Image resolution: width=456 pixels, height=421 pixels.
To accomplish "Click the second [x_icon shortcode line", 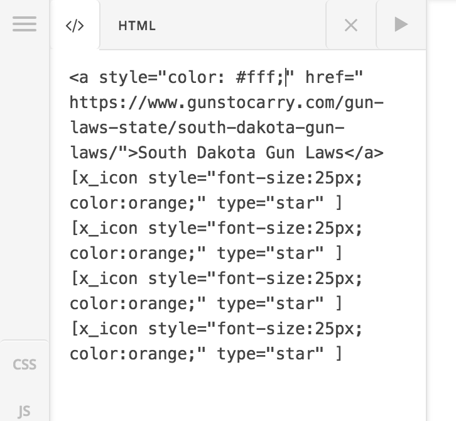I will (216, 228).
